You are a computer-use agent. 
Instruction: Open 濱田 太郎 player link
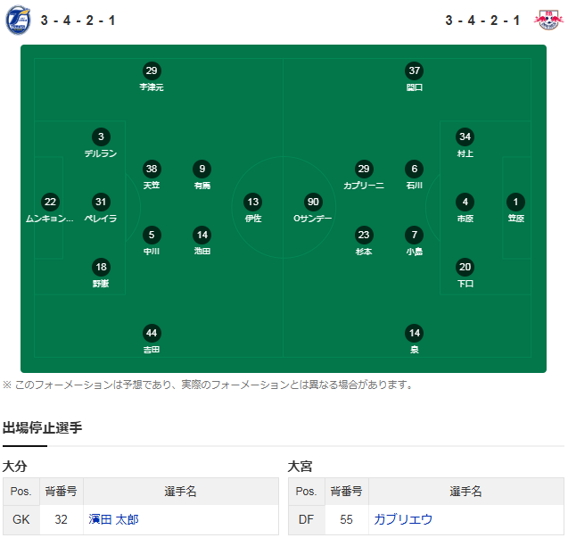click(x=113, y=519)
